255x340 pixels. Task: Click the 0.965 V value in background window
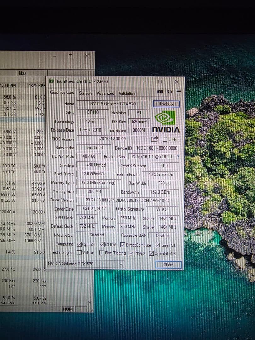pyautogui.click(x=9, y=131)
